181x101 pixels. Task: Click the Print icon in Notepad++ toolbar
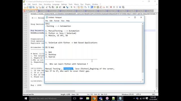pyautogui.click(x=43, y=7)
